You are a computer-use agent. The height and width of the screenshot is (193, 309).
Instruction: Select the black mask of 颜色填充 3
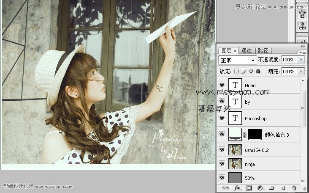[255, 135]
